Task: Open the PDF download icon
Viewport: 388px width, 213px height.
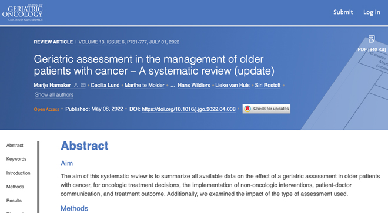Action: click(372, 39)
